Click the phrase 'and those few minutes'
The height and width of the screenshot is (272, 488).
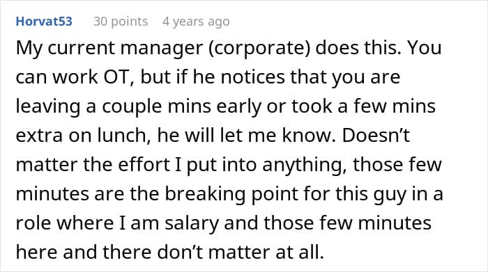point(328,223)
